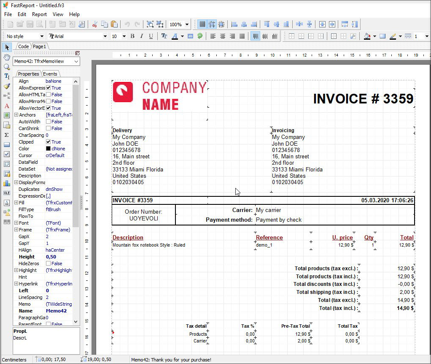
Task: Toggle AllowHTMLTags checkbox
Action: [48, 95]
